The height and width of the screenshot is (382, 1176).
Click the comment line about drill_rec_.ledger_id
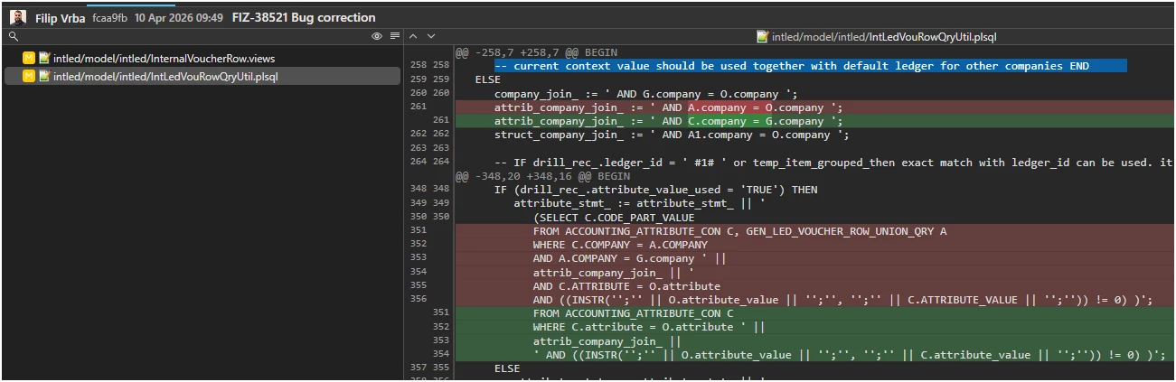(x=833, y=163)
